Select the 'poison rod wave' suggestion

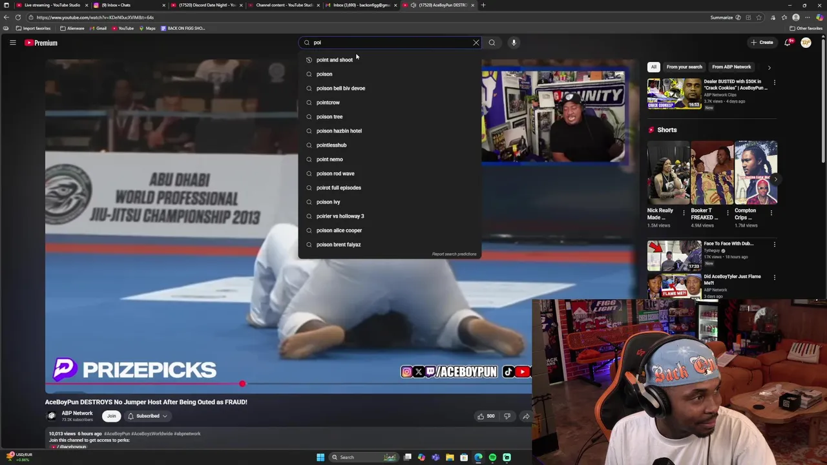[x=390, y=173]
